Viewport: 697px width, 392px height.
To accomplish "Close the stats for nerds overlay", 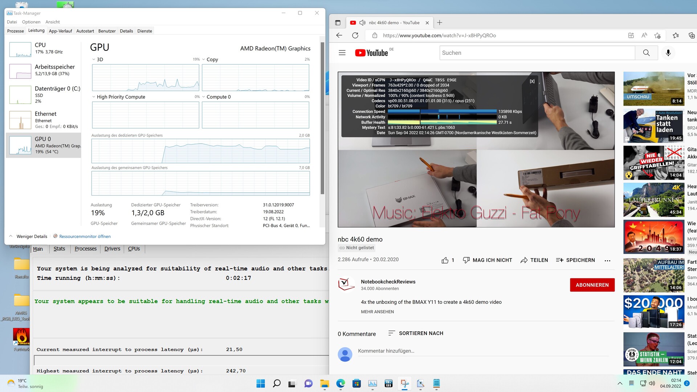I will tap(532, 81).
